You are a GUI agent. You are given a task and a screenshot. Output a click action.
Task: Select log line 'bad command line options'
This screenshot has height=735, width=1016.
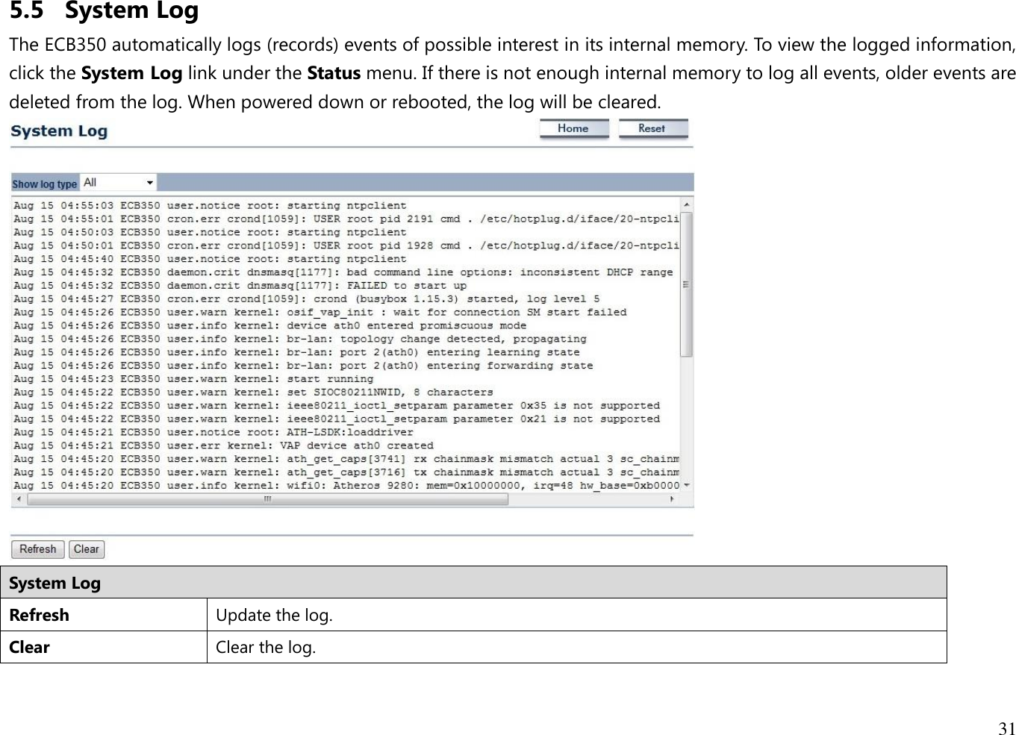click(343, 272)
